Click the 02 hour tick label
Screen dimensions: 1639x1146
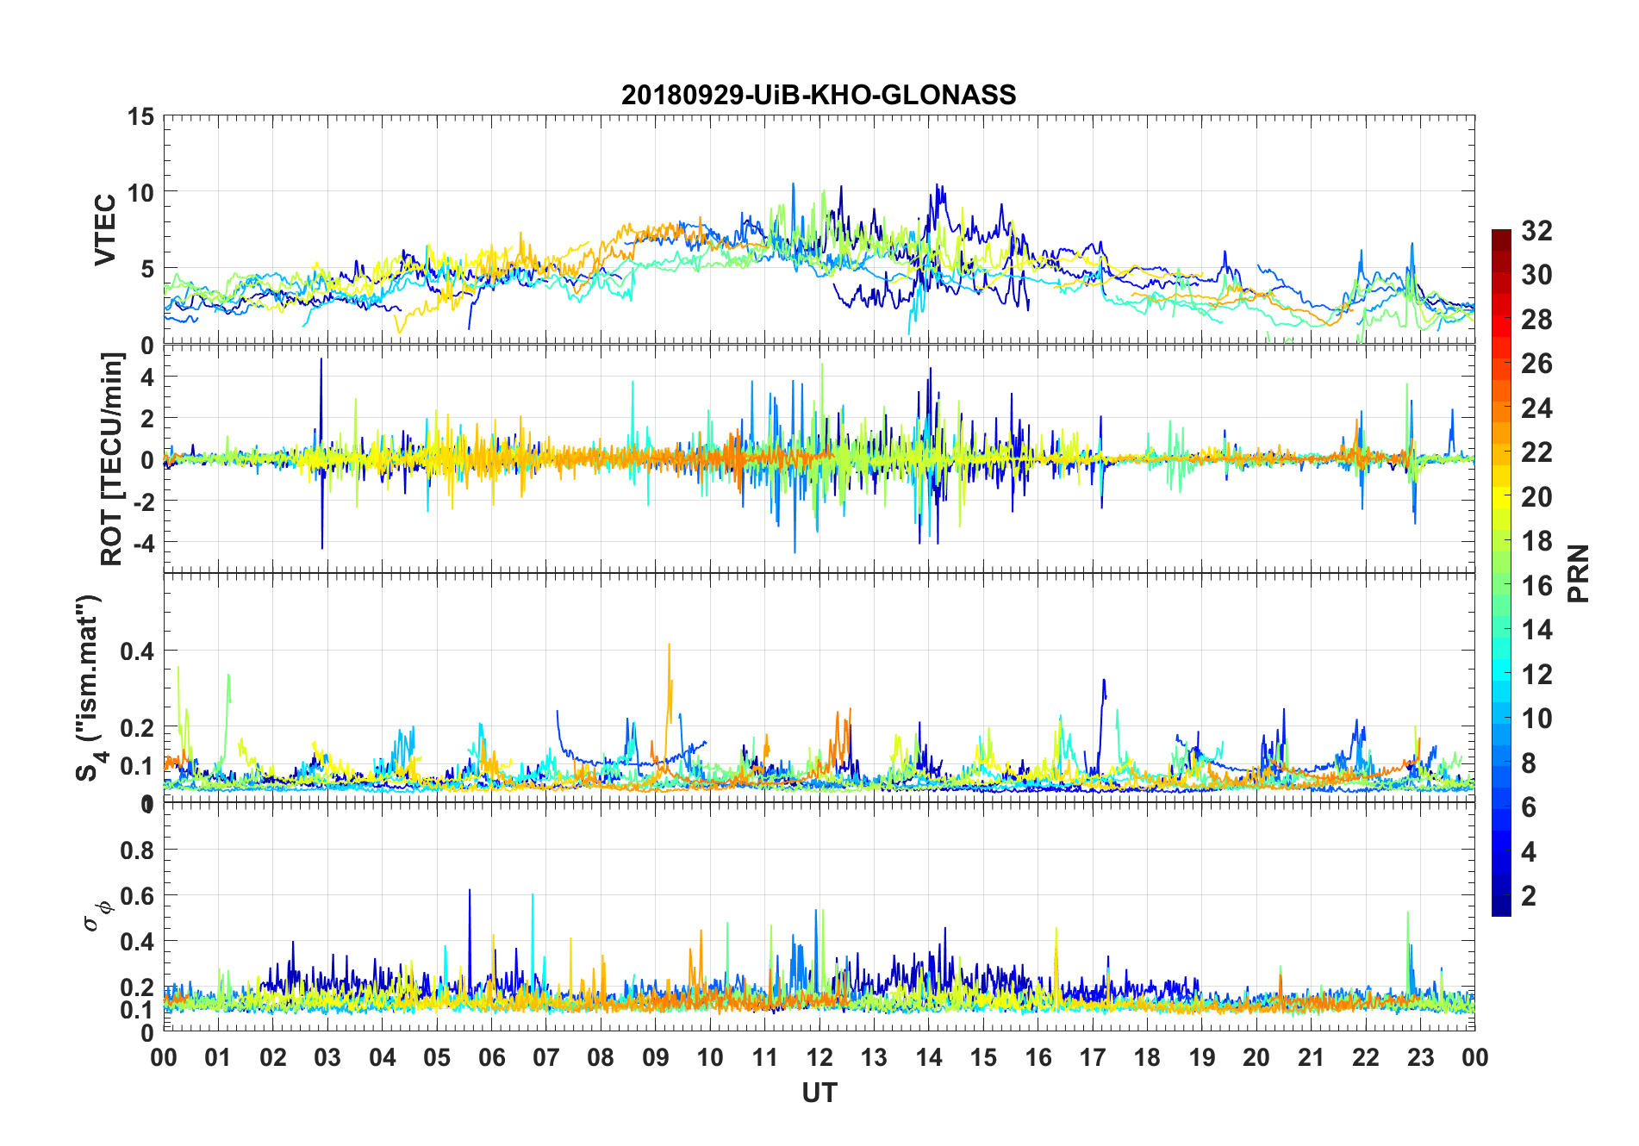pyautogui.click(x=273, y=1057)
